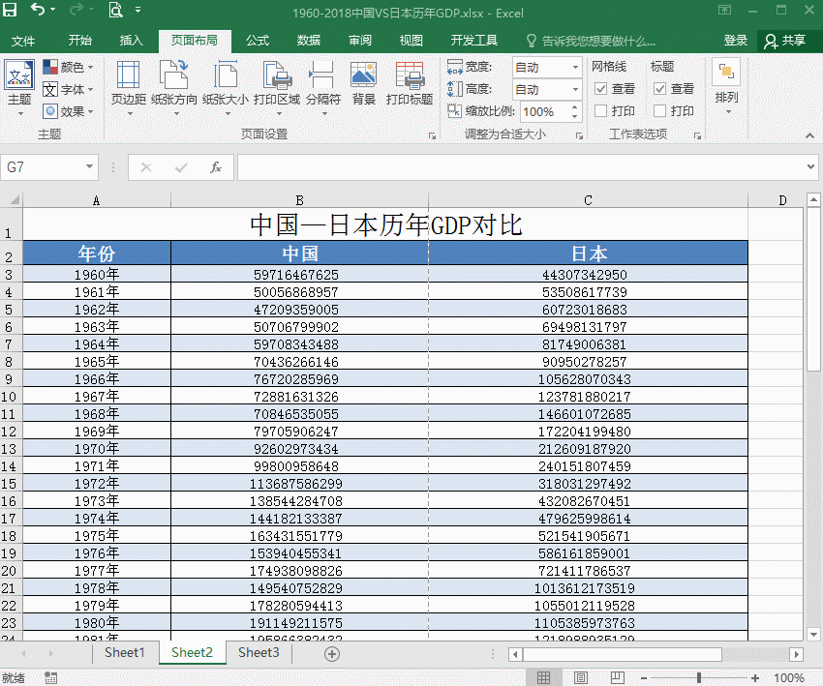823x686 pixels.
Task: Add a new sheet with the plus icon
Action: pyautogui.click(x=332, y=653)
